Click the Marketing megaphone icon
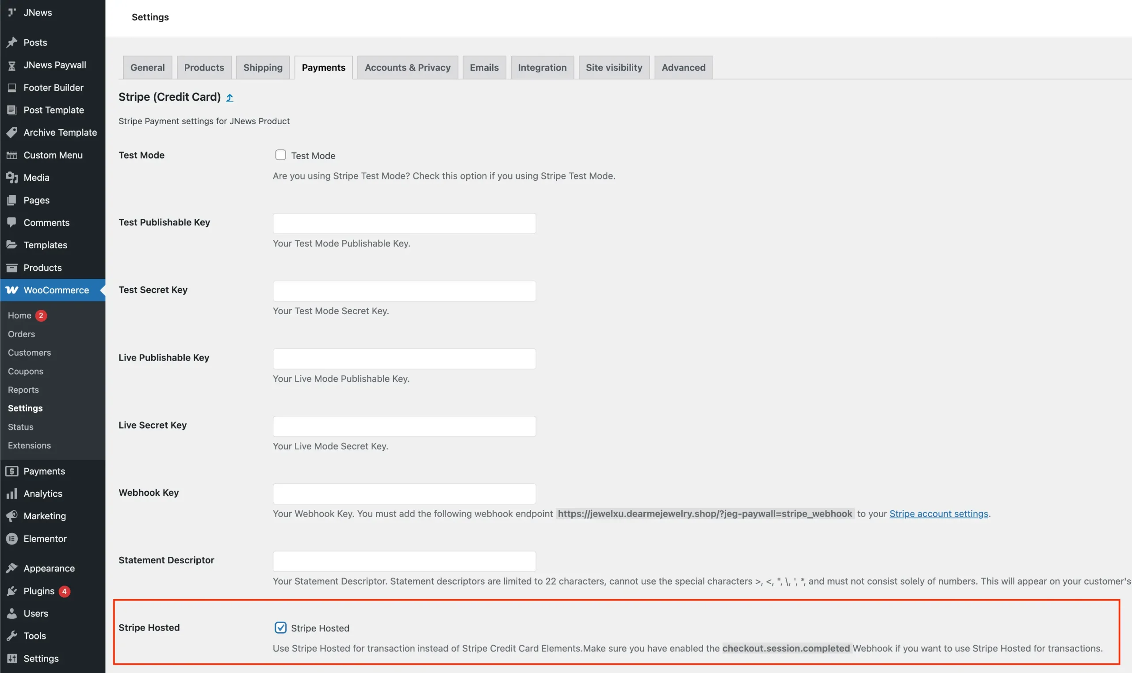 [x=12, y=516]
